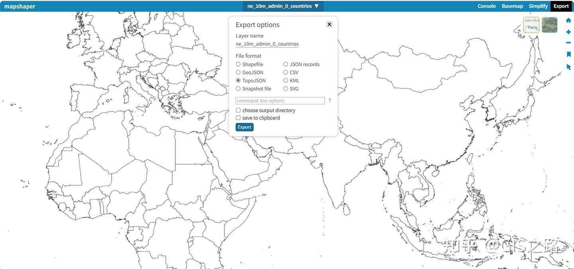This screenshot has height=269, width=574.
Task: Expand the ne_10m_admin_0_countries layer dropdown
Action: tap(283, 6)
